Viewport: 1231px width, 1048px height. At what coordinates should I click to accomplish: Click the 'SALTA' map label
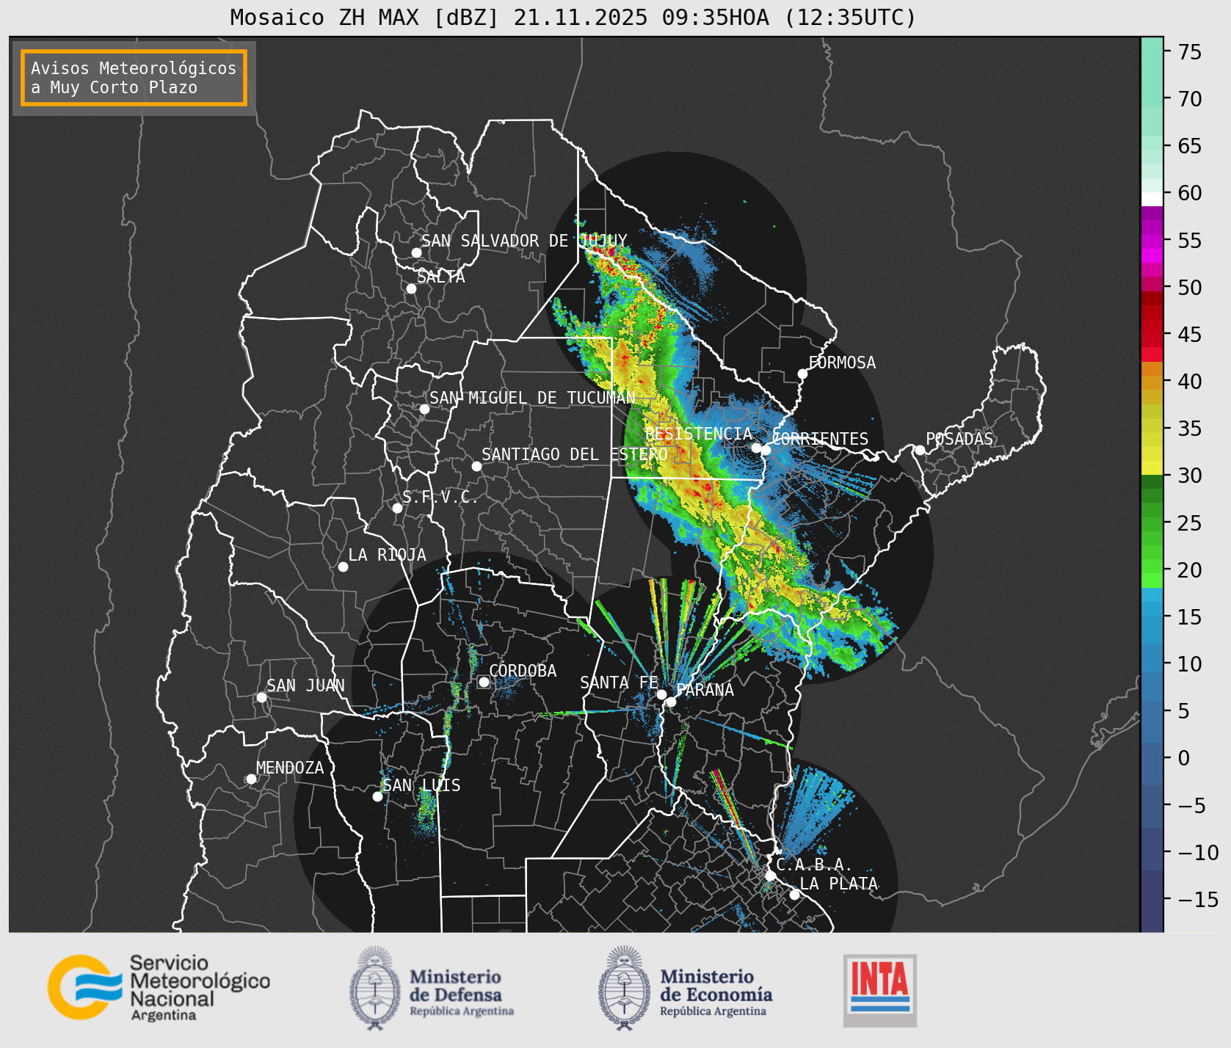[441, 277]
